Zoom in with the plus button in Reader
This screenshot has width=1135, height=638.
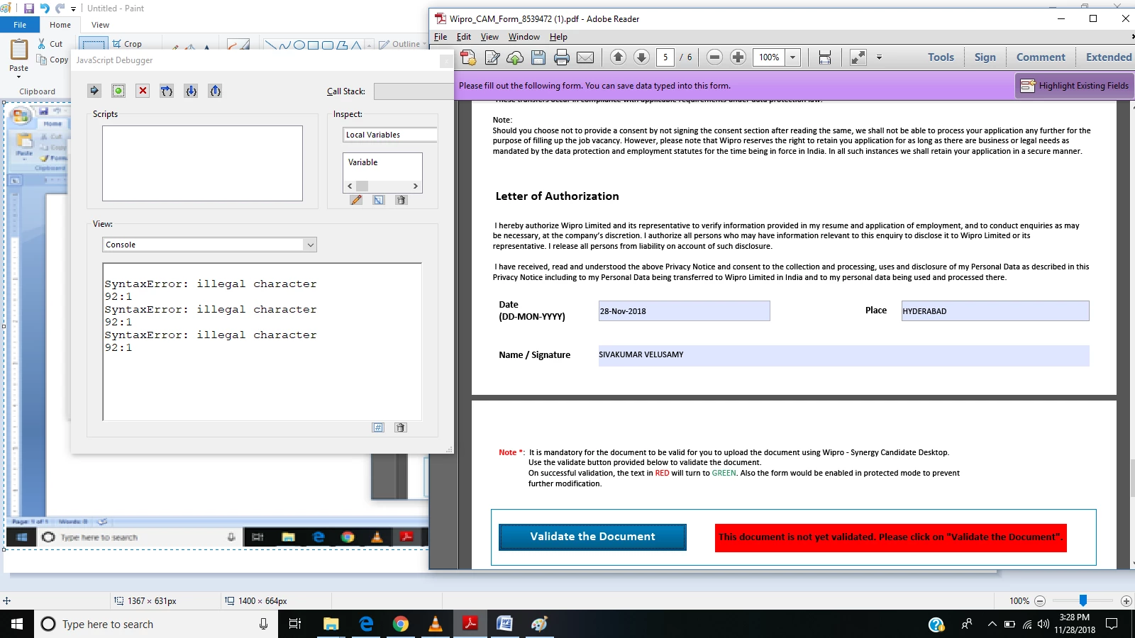pyautogui.click(x=738, y=57)
